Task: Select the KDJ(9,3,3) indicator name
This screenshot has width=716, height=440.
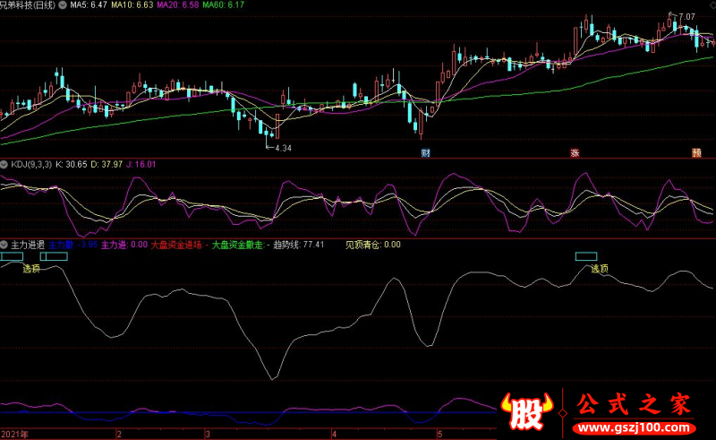Action: click(31, 164)
